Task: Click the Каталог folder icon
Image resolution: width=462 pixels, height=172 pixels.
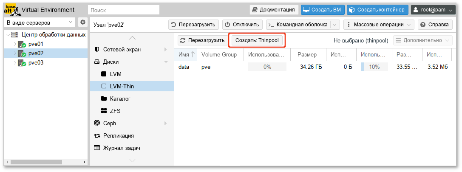Action: coord(104,99)
